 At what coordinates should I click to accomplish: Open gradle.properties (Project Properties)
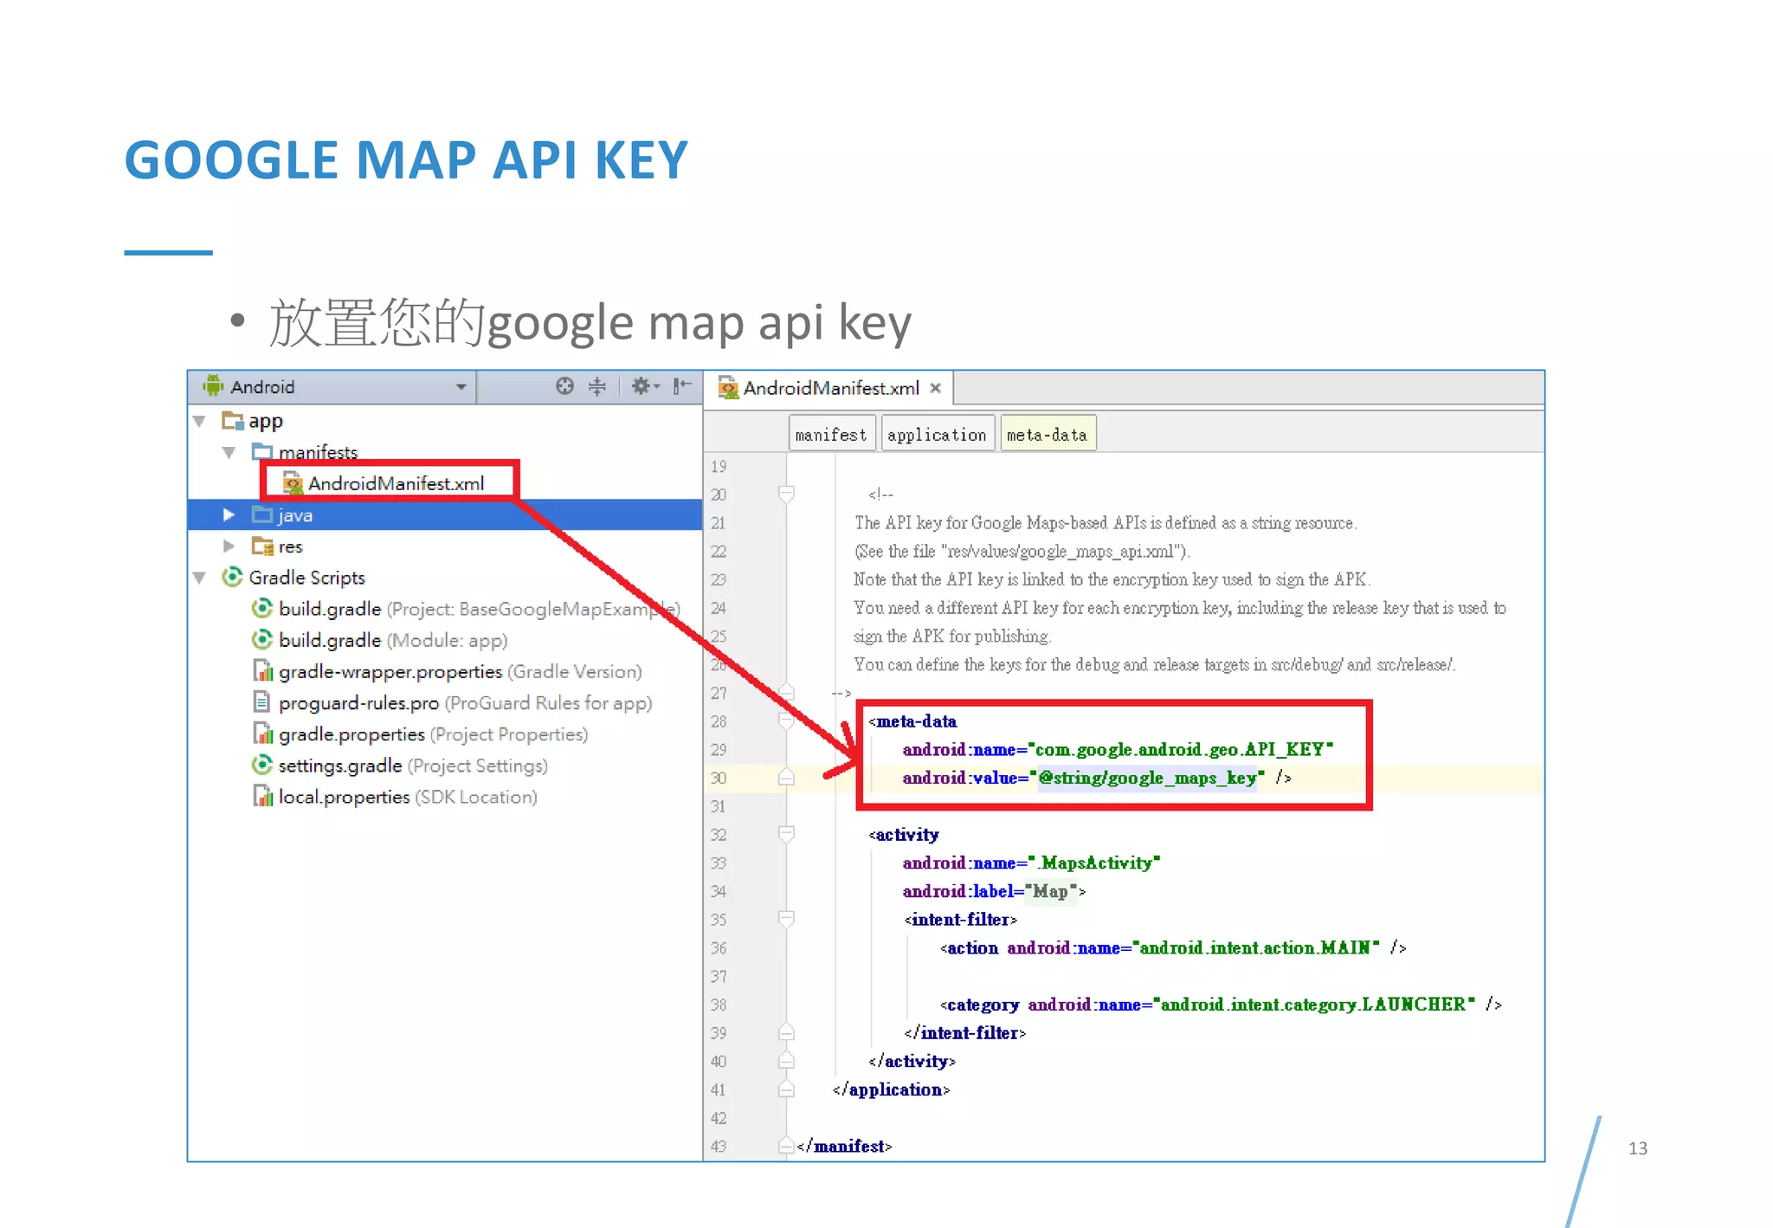tap(433, 734)
